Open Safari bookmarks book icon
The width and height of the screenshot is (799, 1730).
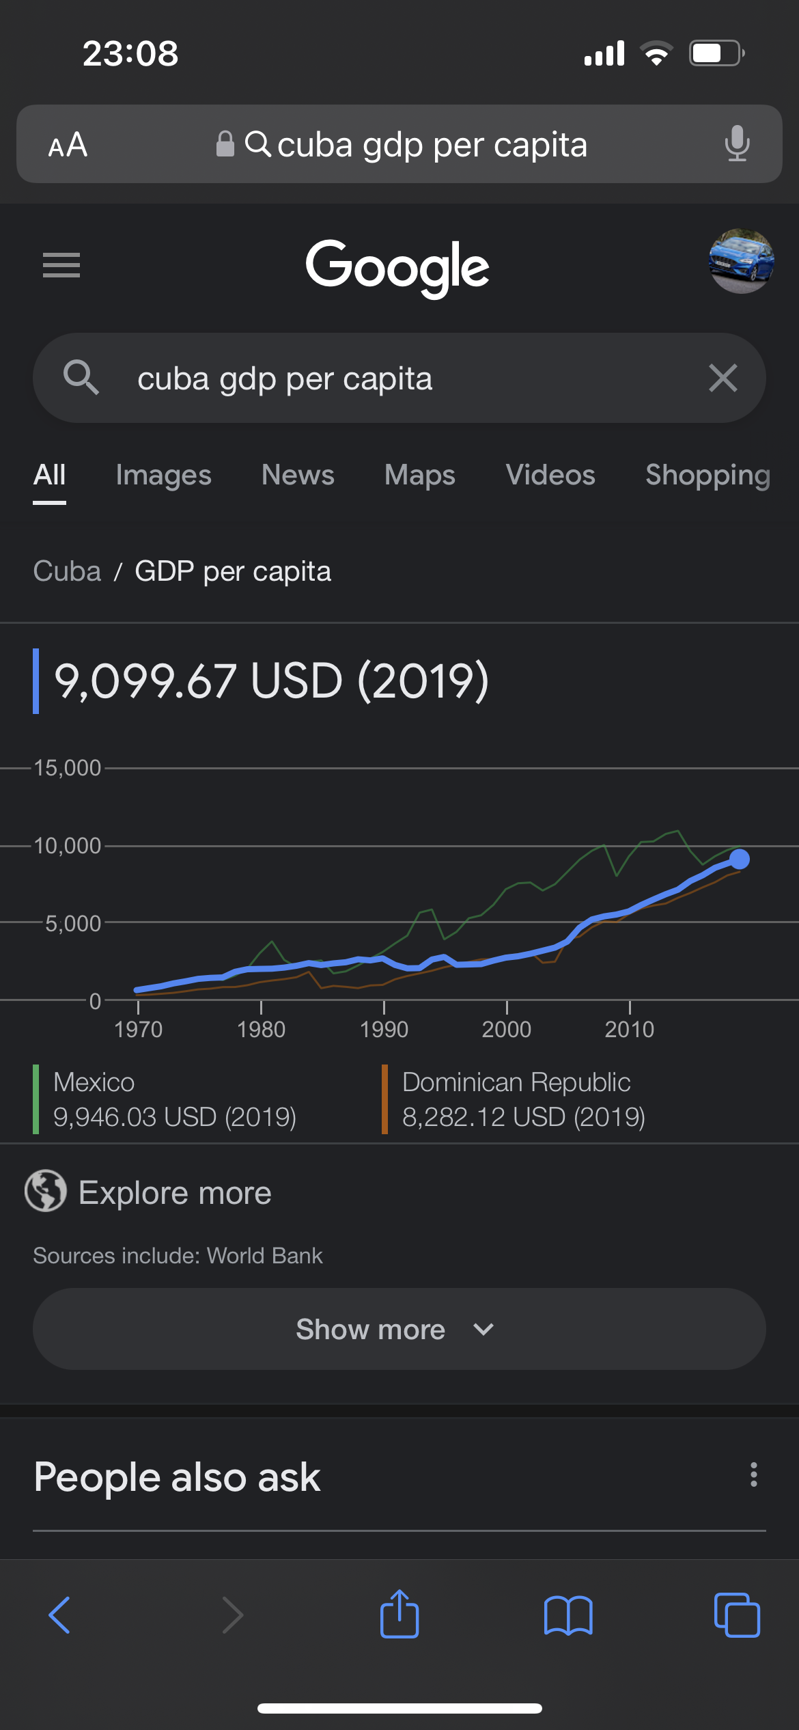click(x=568, y=1616)
